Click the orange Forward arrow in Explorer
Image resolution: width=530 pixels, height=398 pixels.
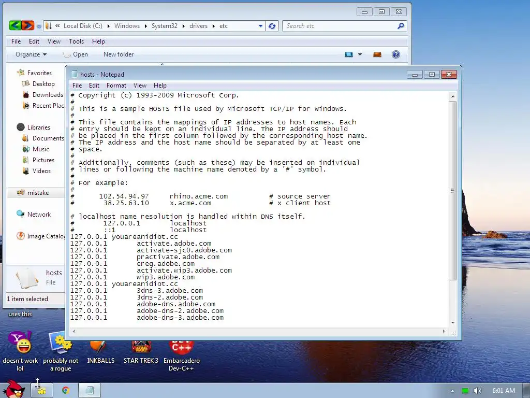tap(28, 25)
